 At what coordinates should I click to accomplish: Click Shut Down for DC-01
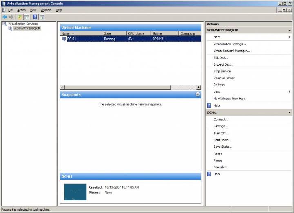(223, 140)
